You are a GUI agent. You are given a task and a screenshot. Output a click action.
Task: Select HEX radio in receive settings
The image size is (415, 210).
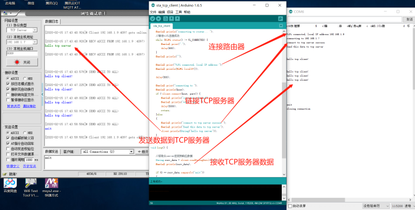point(25,78)
